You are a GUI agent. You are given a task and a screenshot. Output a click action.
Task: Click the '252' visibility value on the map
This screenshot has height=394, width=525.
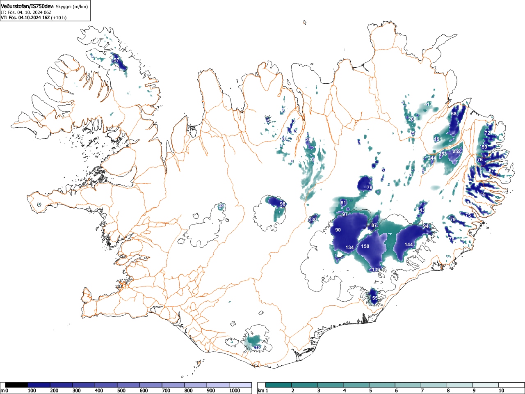click(457, 151)
